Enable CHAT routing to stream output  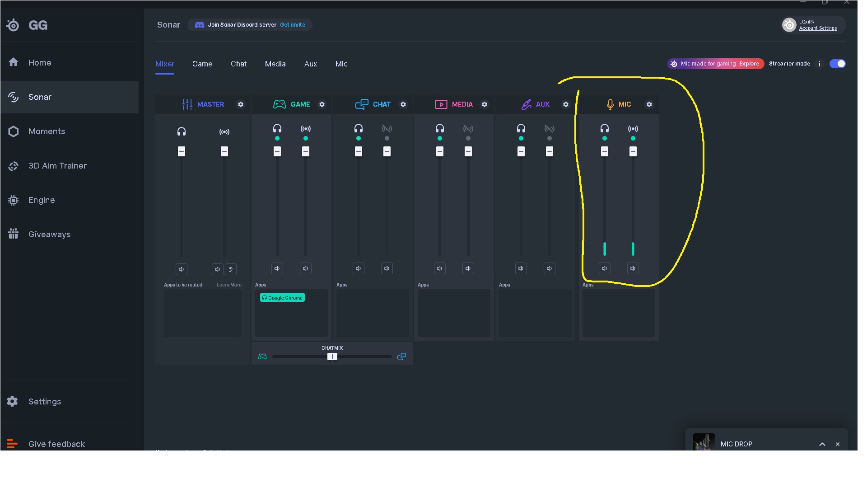pyautogui.click(x=387, y=129)
